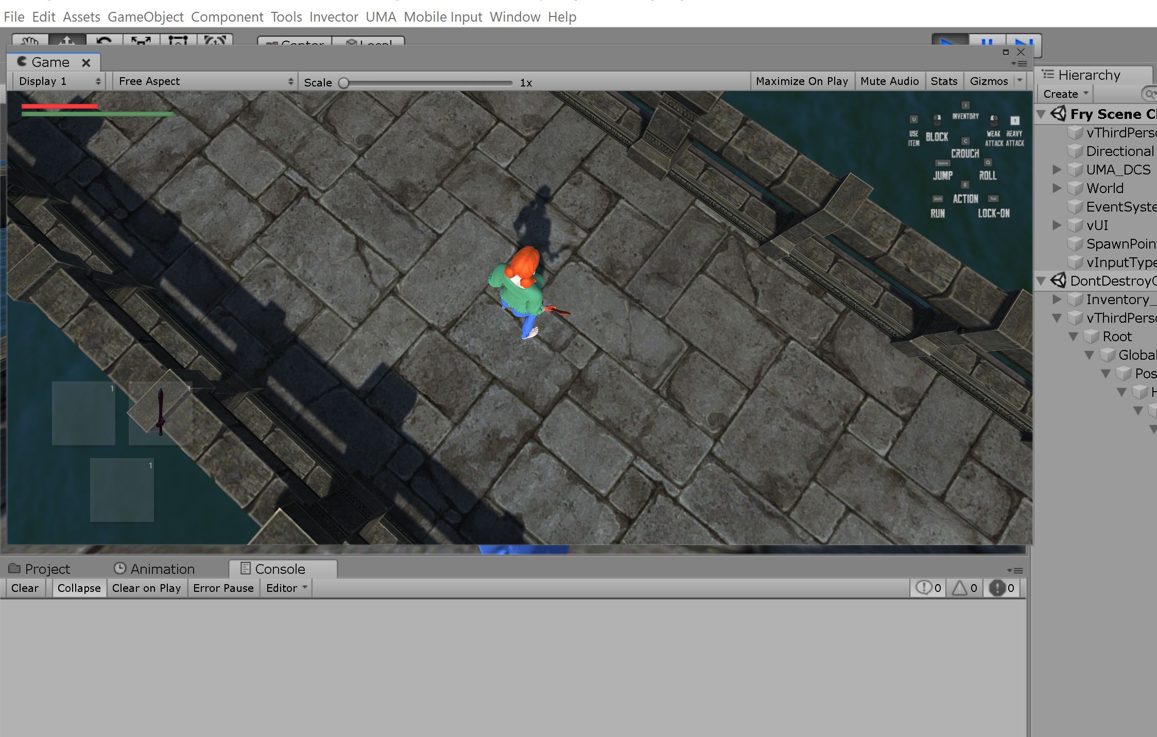This screenshot has height=737, width=1157.
Task: Click the bottom empty item slot in HUD
Action: [122, 490]
